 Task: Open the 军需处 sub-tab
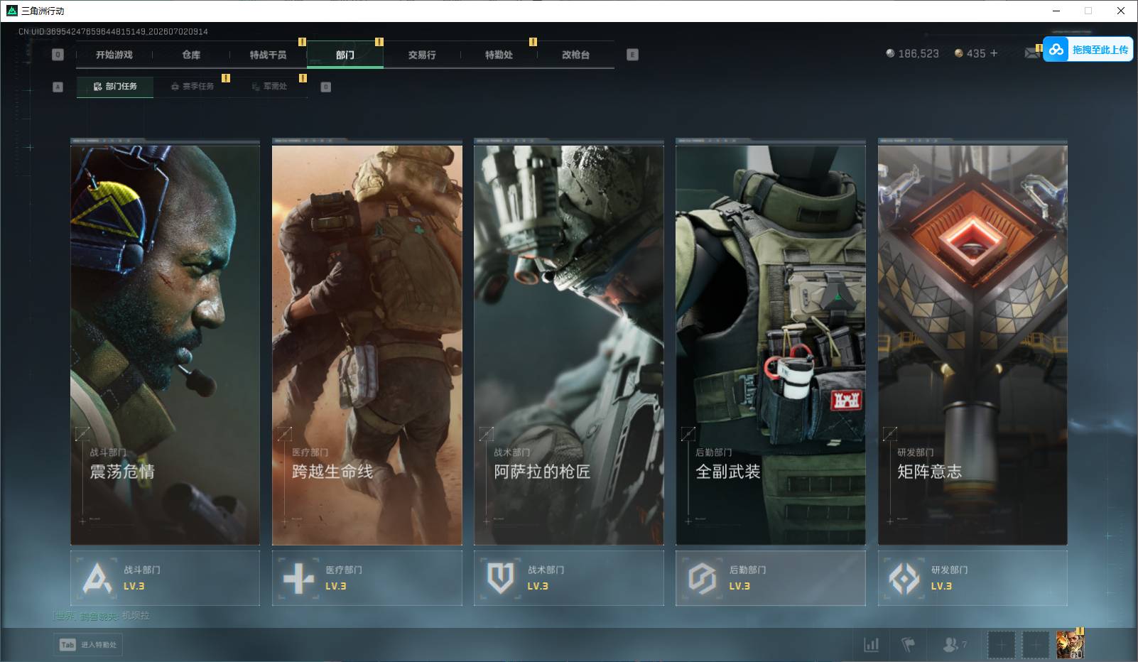[269, 87]
